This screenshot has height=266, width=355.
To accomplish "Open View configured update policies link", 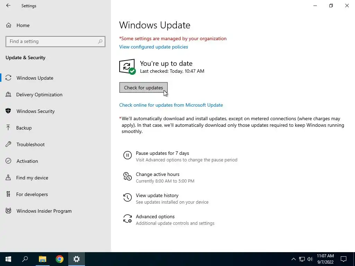I will [154, 47].
